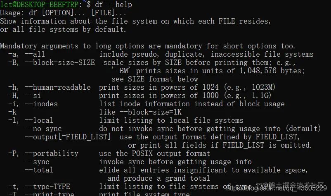
Task: Click 'invoke sync before getting usage info'
Action: pyautogui.click(x=175, y=162)
